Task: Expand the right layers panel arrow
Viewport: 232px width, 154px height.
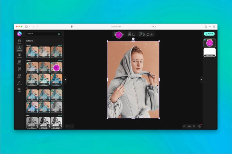Action: [x=201, y=79]
